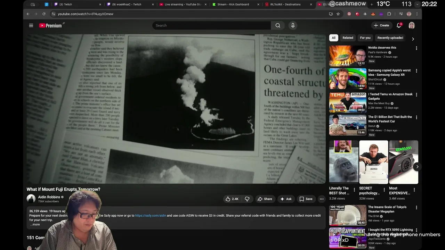Open options for Nvidia deserves this video
This screenshot has height=250, width=445.
(416, 48)
